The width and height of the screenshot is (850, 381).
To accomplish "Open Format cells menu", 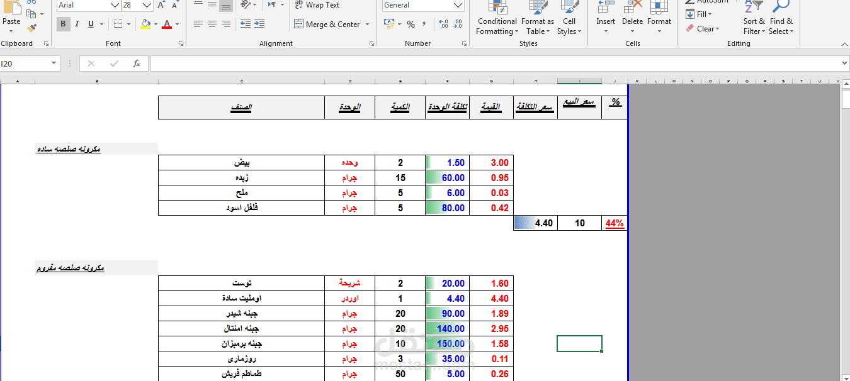I will 659,18.
